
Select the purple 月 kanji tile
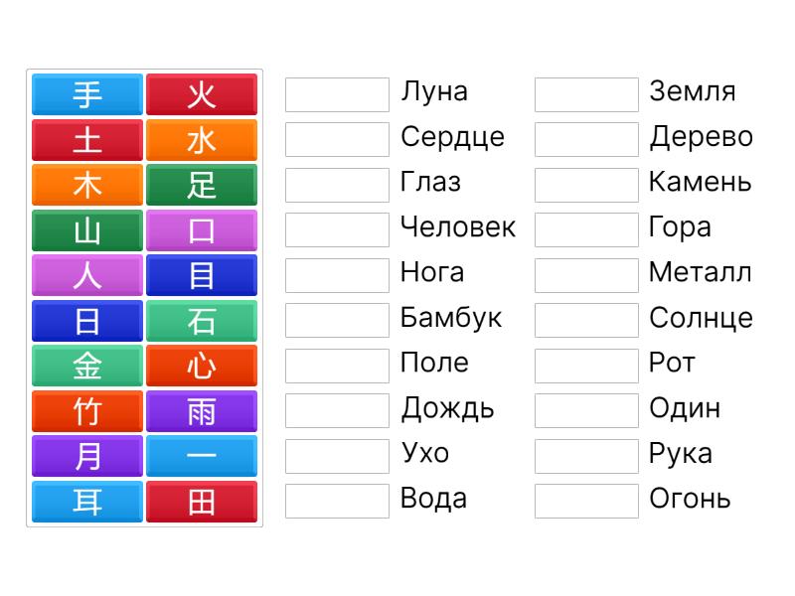coord(87,456)
